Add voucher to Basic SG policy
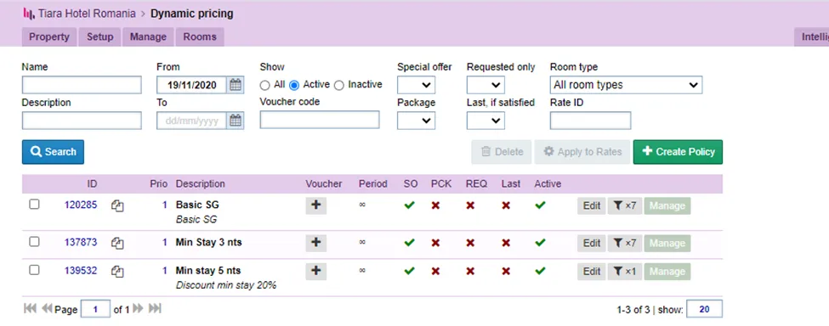Image resolution: width=829 pixels, height=326 pixels. [x=316, y=205]
